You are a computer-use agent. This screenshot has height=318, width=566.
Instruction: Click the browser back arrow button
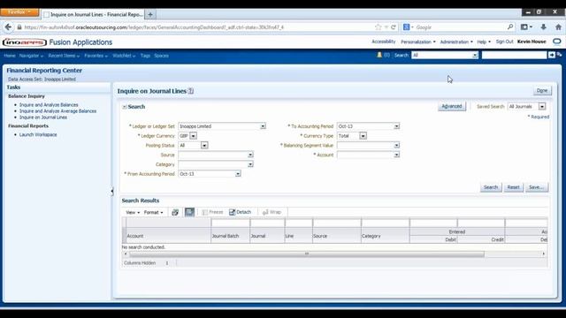[8, 27]
